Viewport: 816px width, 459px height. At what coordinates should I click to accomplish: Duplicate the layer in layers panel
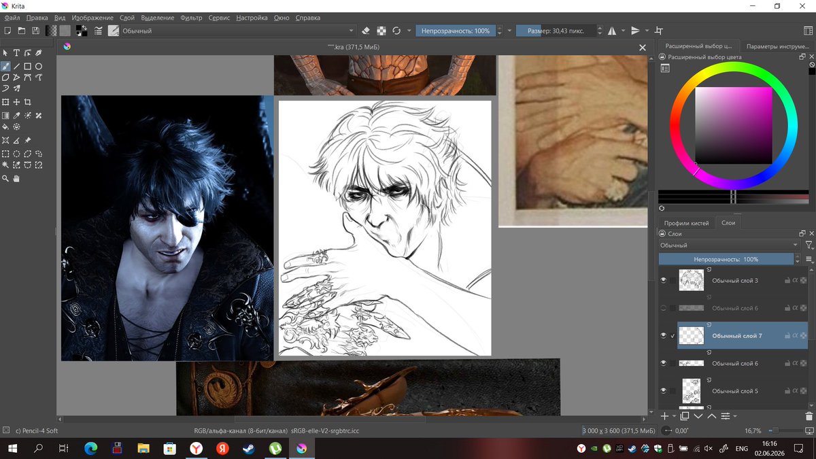[x=685, y=415]
